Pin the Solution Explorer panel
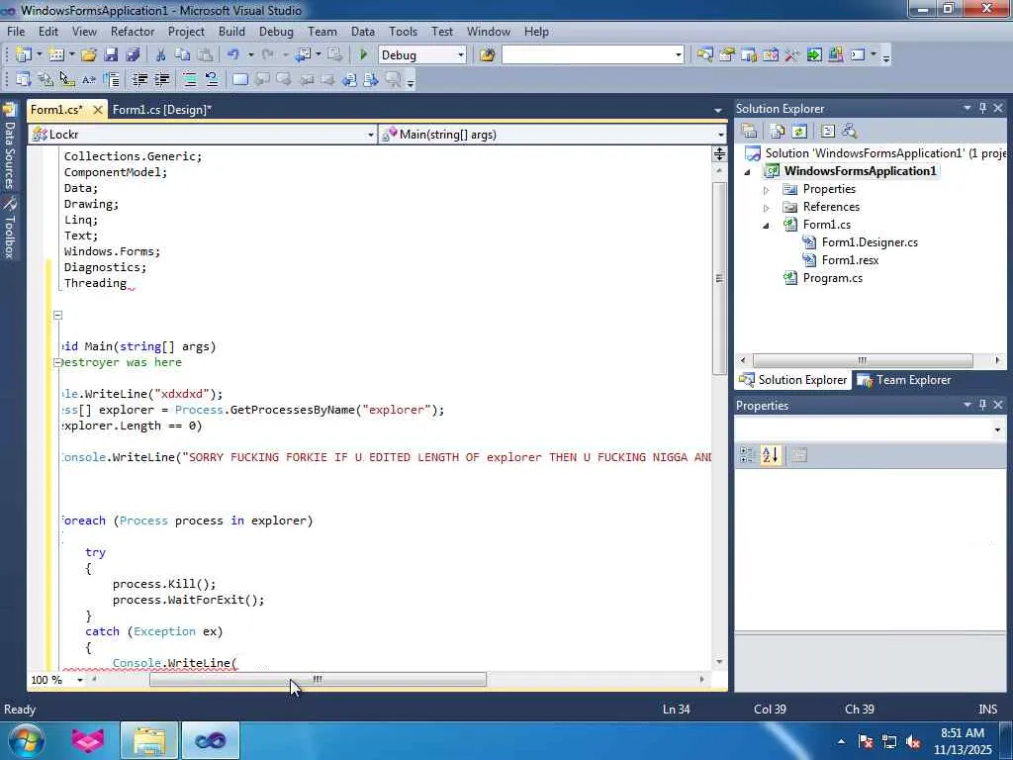The image size is (1013, 760). click(x=982, y=108)
